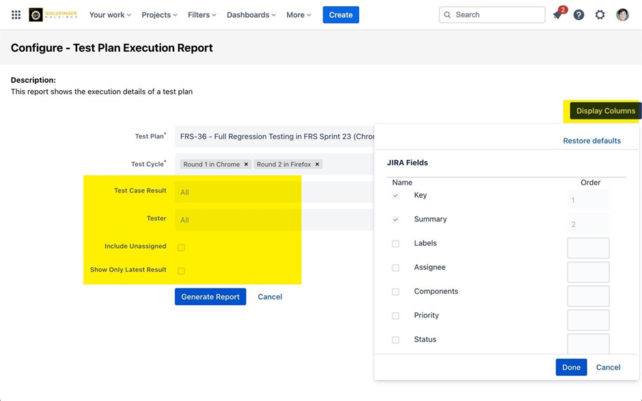Enable the Include Unassigned checkbox
This screenshot has height=401, width=642.
[x=181, y=247]
